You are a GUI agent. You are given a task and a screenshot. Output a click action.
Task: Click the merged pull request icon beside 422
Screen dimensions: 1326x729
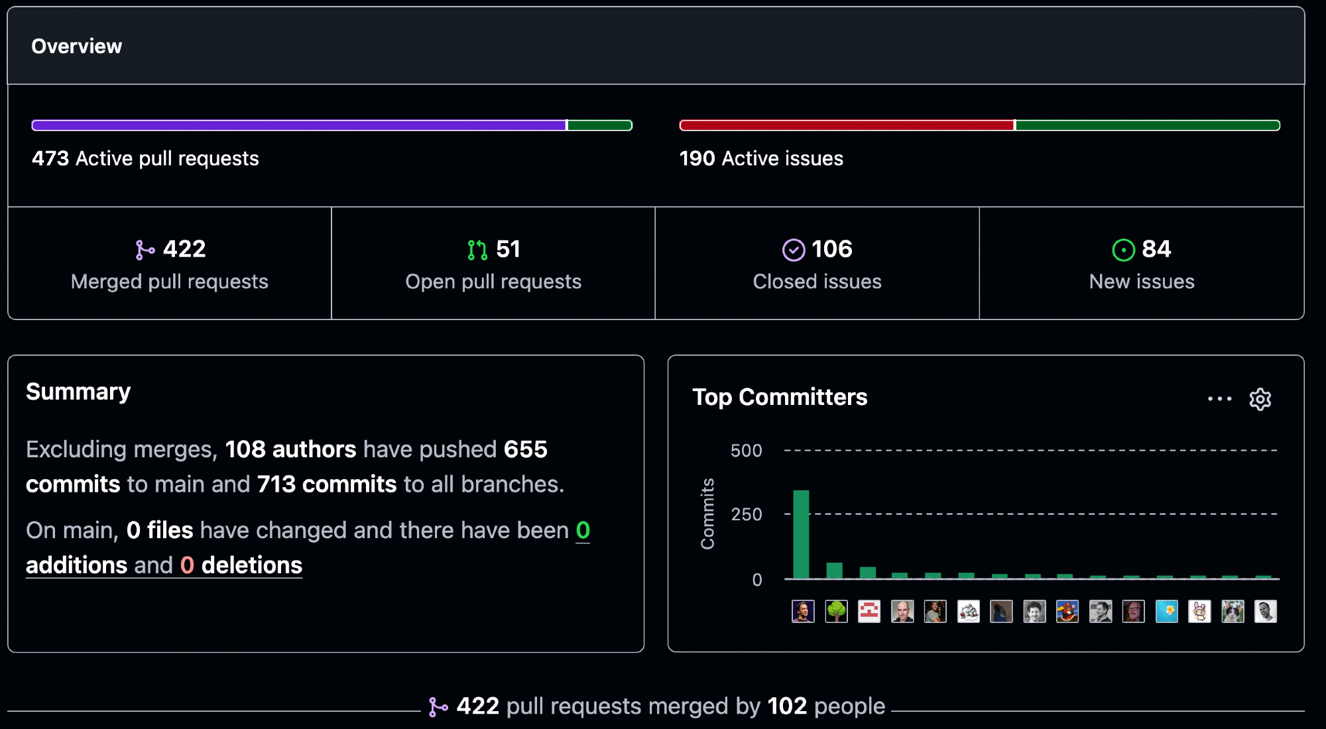pyautogui.click(x=145, y=250)
